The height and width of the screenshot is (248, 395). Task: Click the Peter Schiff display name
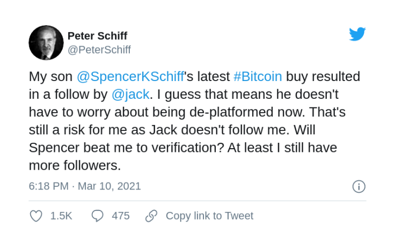coord(97,36)
